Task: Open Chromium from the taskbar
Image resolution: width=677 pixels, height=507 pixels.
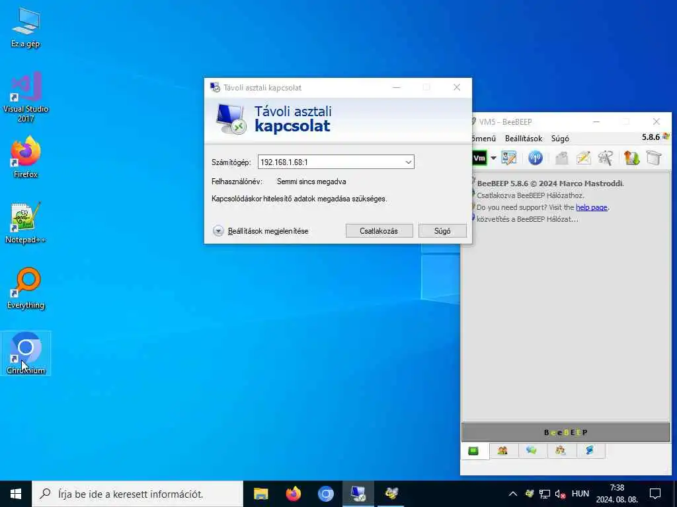Action: pyautogui.click(x=326, y=494)
